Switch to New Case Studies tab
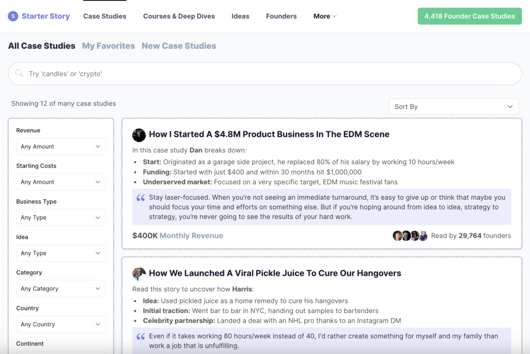 pos(179,46)
